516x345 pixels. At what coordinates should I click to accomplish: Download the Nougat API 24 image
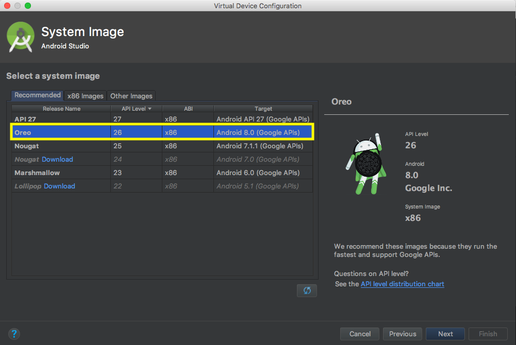(x=57, y=159)
